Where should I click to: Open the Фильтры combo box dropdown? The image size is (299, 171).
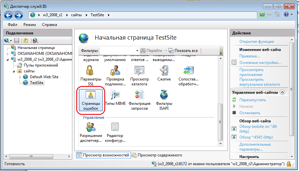coord(137,51)
